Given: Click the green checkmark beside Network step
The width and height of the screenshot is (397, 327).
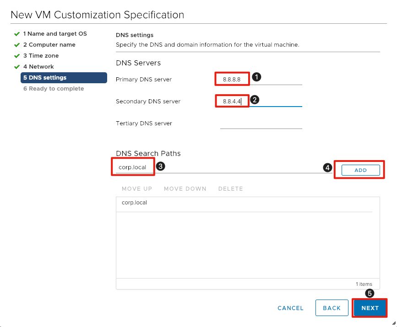Looking at the screenshot, I should coord(17,67).
